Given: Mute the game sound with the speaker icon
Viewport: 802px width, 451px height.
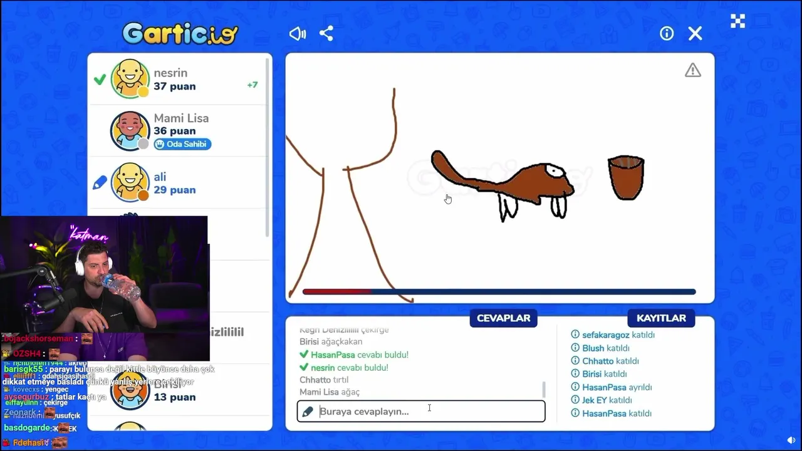Looking at the screenshot, I should coord(298,34).
